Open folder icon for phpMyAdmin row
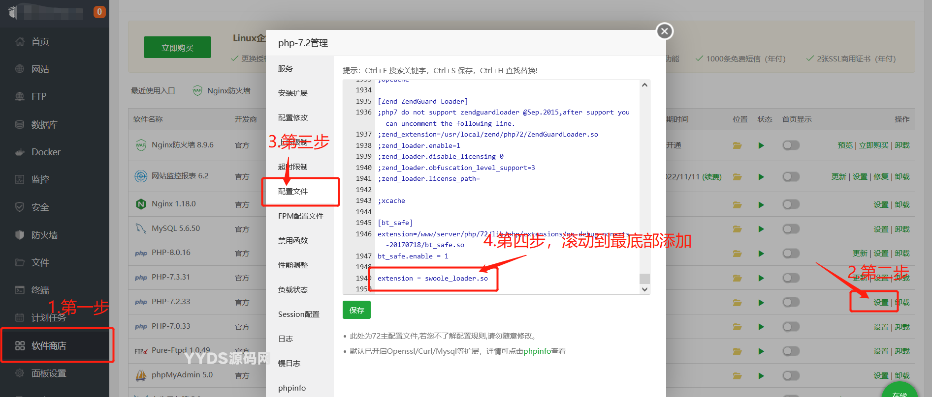The height and width of the screenshot is (397, 932). [x=737, y=376]
